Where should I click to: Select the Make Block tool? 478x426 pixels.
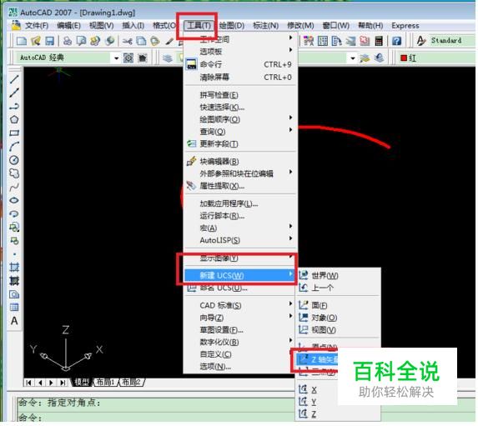pyautogui.click(x=14, y=240)
